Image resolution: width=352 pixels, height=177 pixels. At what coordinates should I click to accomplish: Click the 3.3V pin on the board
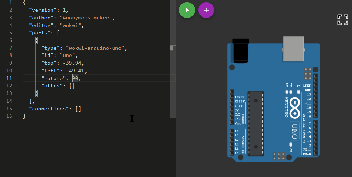point(232,106)
